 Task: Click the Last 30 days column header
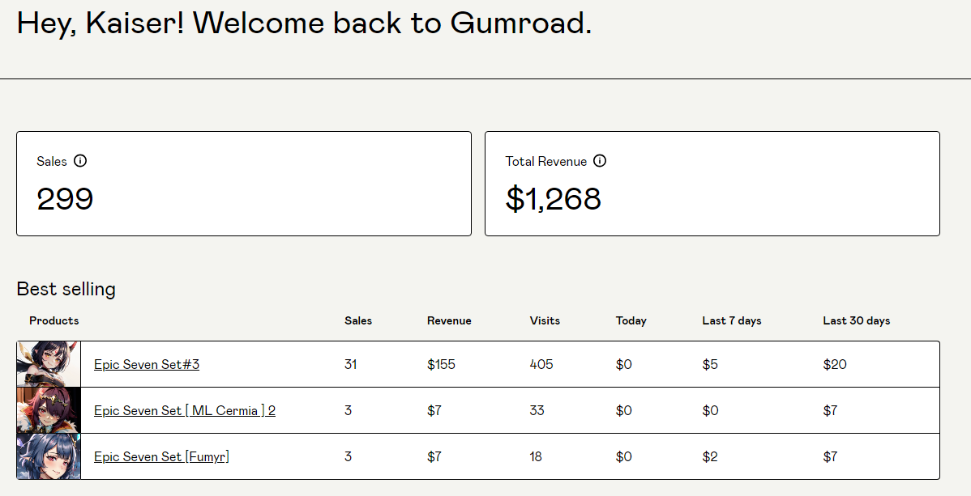point(857,321)
